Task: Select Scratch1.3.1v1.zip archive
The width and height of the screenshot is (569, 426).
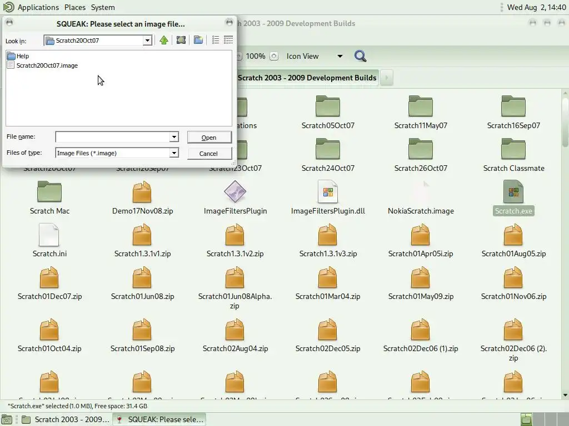Action: click(x=142, y=241)
